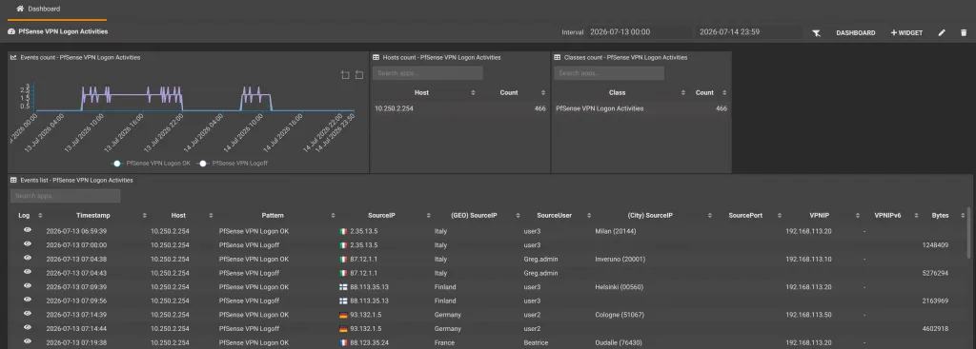Click the dashboard gauge icon beside the title
This screenshot has width=976, height=349.
pyautogui.click(x=11, y=31)
